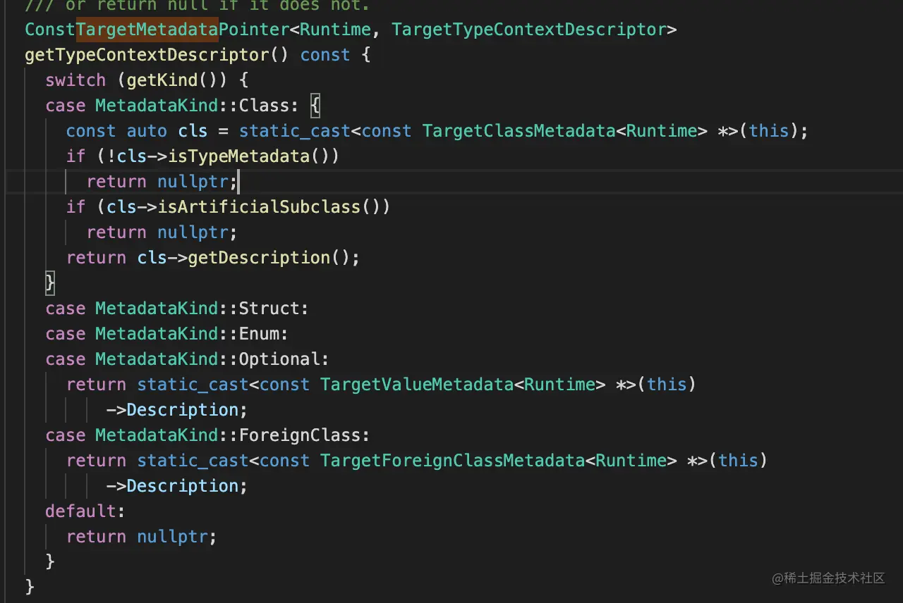903x603 pixels.
Task: Click the switch keyword
Action: pyautogui.click(x=75, y=80)
